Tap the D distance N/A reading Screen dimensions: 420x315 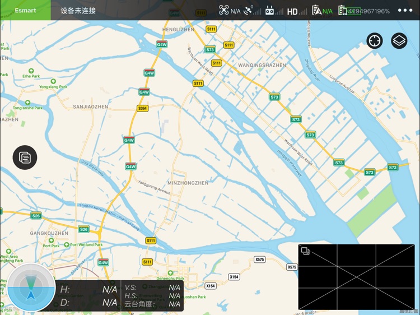pos(110,303)
